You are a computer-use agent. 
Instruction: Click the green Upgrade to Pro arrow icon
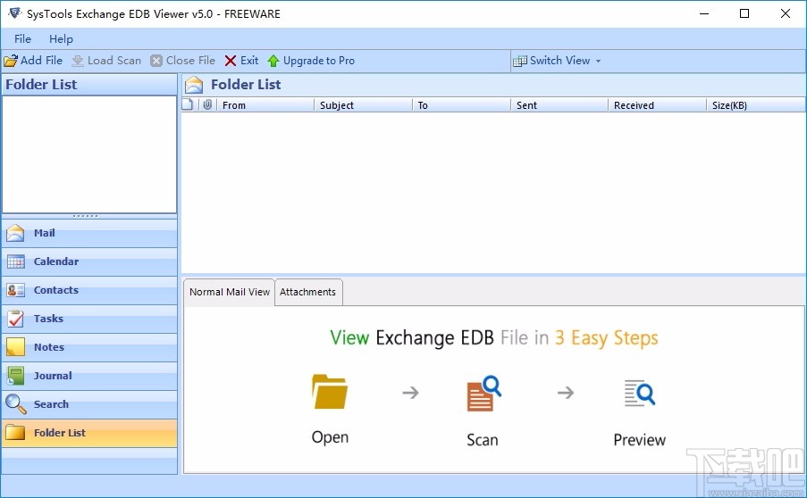(273, 61)
